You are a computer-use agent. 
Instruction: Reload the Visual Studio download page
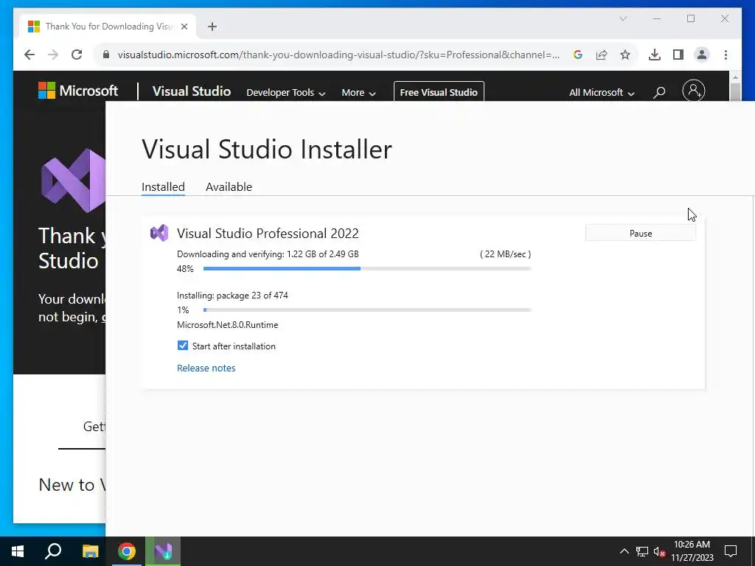coord(77,55)
